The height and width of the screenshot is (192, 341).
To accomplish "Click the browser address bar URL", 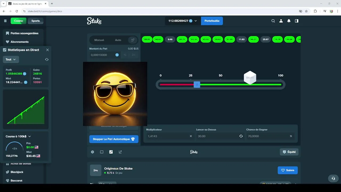I will coord(45,11).
